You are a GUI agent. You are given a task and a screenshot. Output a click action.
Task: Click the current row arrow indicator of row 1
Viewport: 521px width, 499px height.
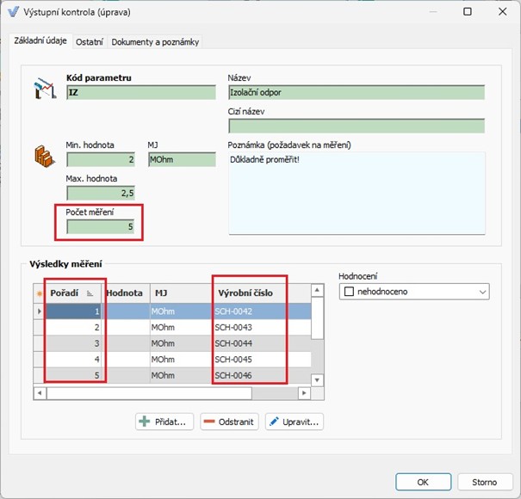pyautogui.click(x=40, y=311)
